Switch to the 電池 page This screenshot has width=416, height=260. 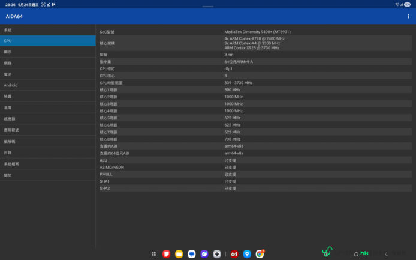(48, 74)
